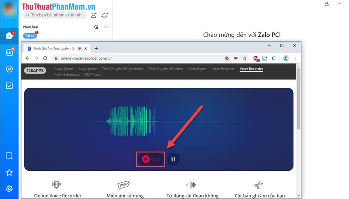350x199 pixels.
Task: Go forward in Chrome
Action: pyautogui.click(x=36, y=58)
